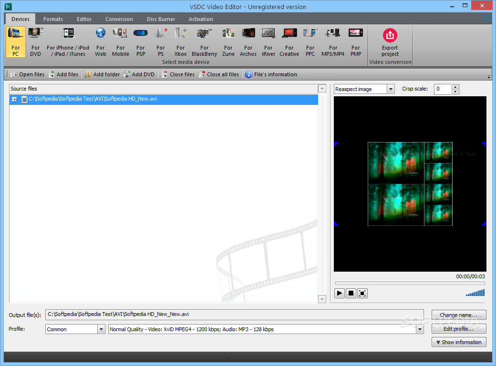Viewport: 496px width, 366px height.
Task: Select the For PS console icon
Action: coord(161,42)
